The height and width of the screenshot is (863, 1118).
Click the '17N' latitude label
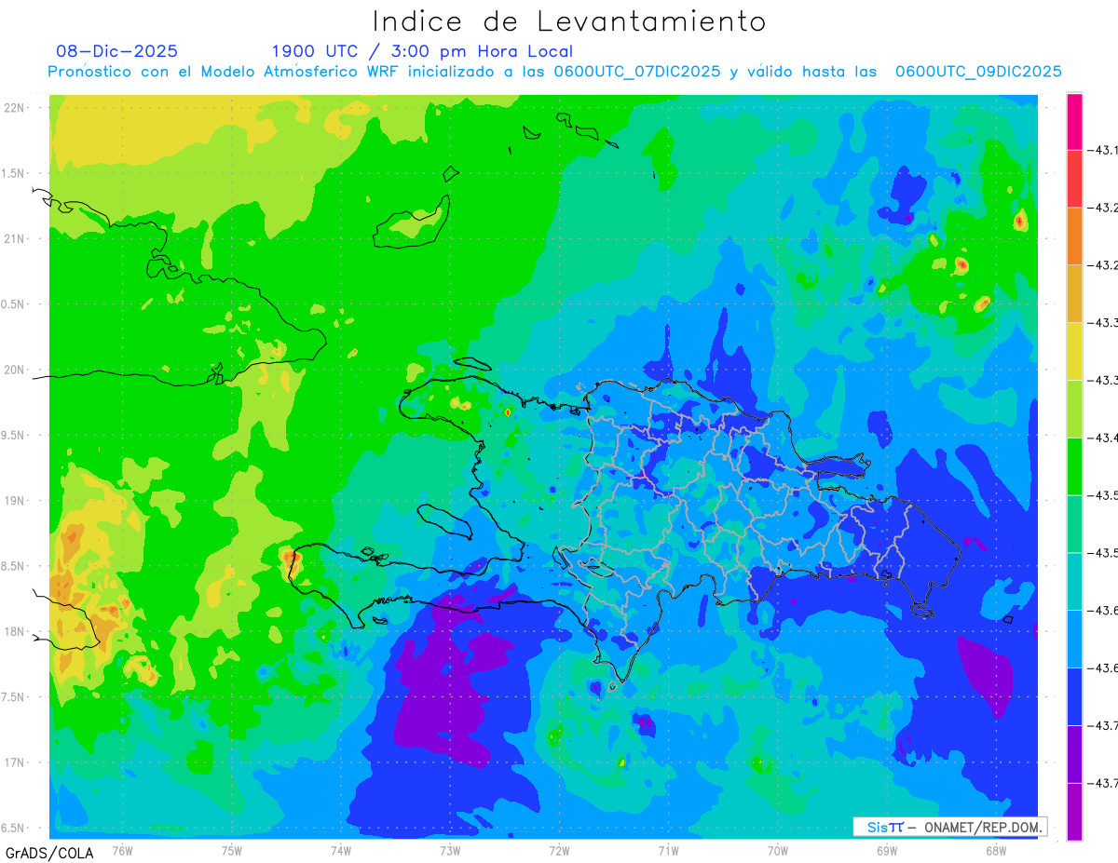[x=14, y=762]
